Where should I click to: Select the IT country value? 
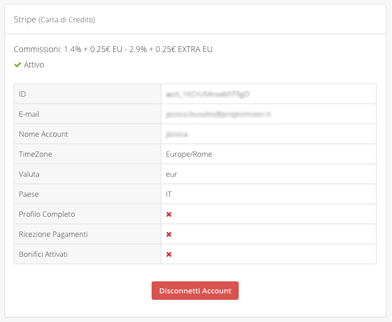coord(169,194)
